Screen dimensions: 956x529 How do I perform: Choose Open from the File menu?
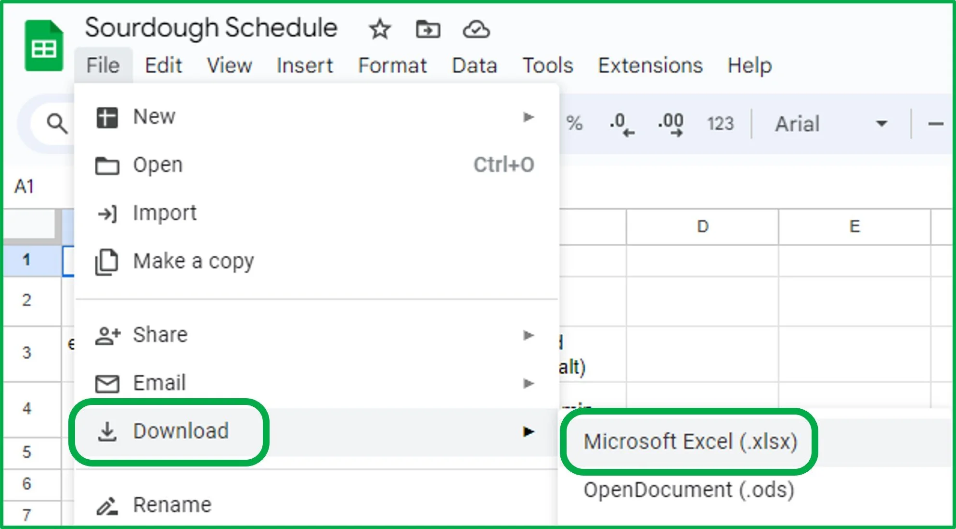pyautogui.click(x=317, y=165)
